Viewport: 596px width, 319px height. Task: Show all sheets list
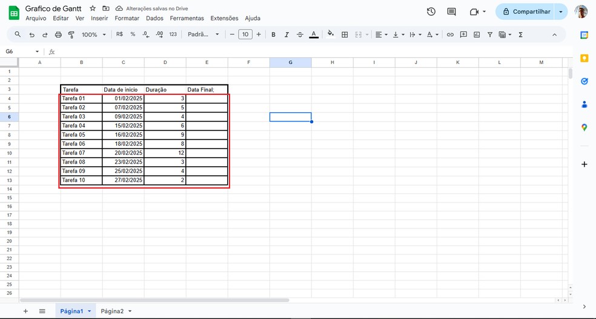(42, 311)
